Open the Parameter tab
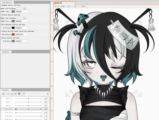159x120 pixels. [x=6, y=90]
